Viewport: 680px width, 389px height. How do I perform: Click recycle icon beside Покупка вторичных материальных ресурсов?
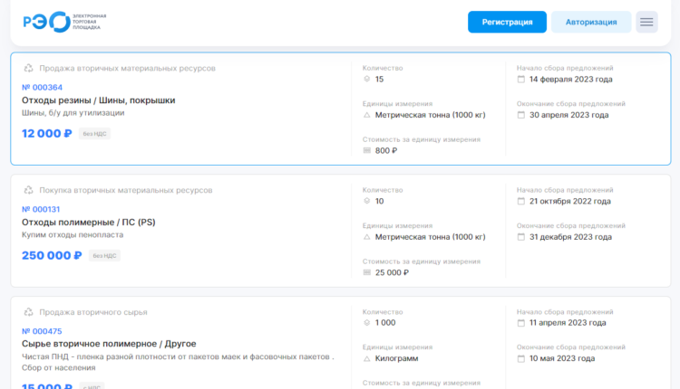tap(28, 190)
